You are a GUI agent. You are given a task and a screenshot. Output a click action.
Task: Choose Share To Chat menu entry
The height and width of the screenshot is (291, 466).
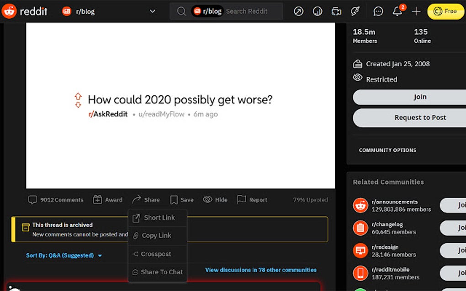point(158,272)
